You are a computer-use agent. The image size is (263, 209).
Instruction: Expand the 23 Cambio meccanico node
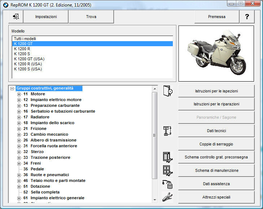coord(19,135)
